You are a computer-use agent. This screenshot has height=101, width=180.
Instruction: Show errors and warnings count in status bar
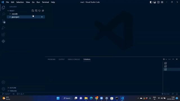[21, 94]
